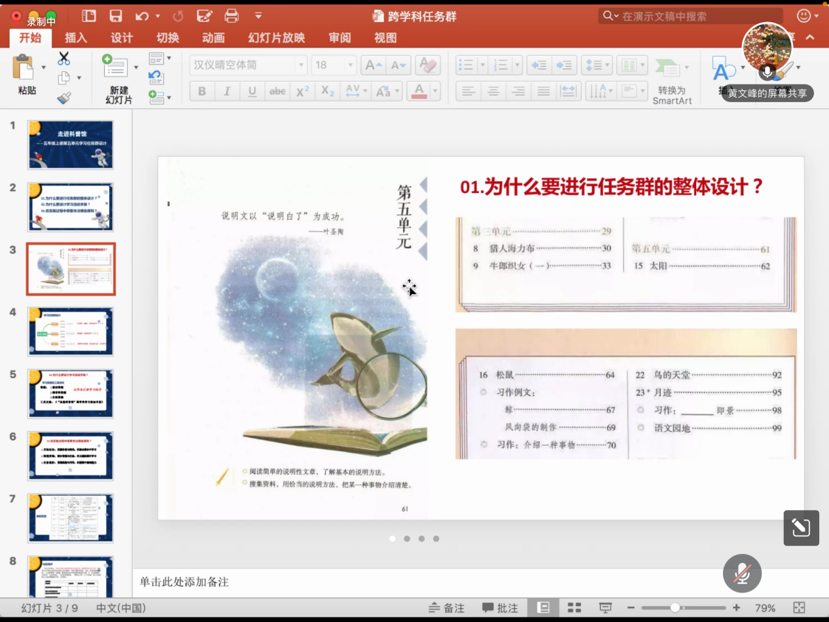The width and height of the screenshot is (829, 622).
Task: Click the Decrease Indent icon
Action: click(539, 65)
